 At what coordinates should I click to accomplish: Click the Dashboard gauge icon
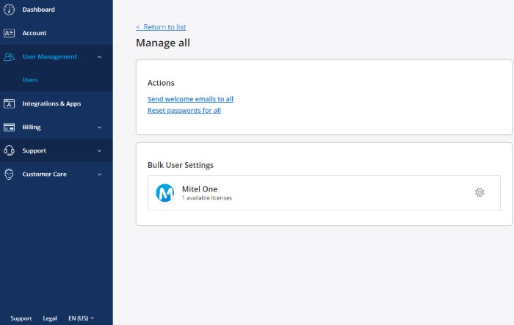point(10,10)
